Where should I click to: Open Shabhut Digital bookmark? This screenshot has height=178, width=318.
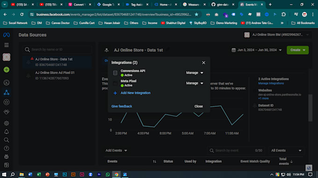pyautogui.click(x=173, y=23)
